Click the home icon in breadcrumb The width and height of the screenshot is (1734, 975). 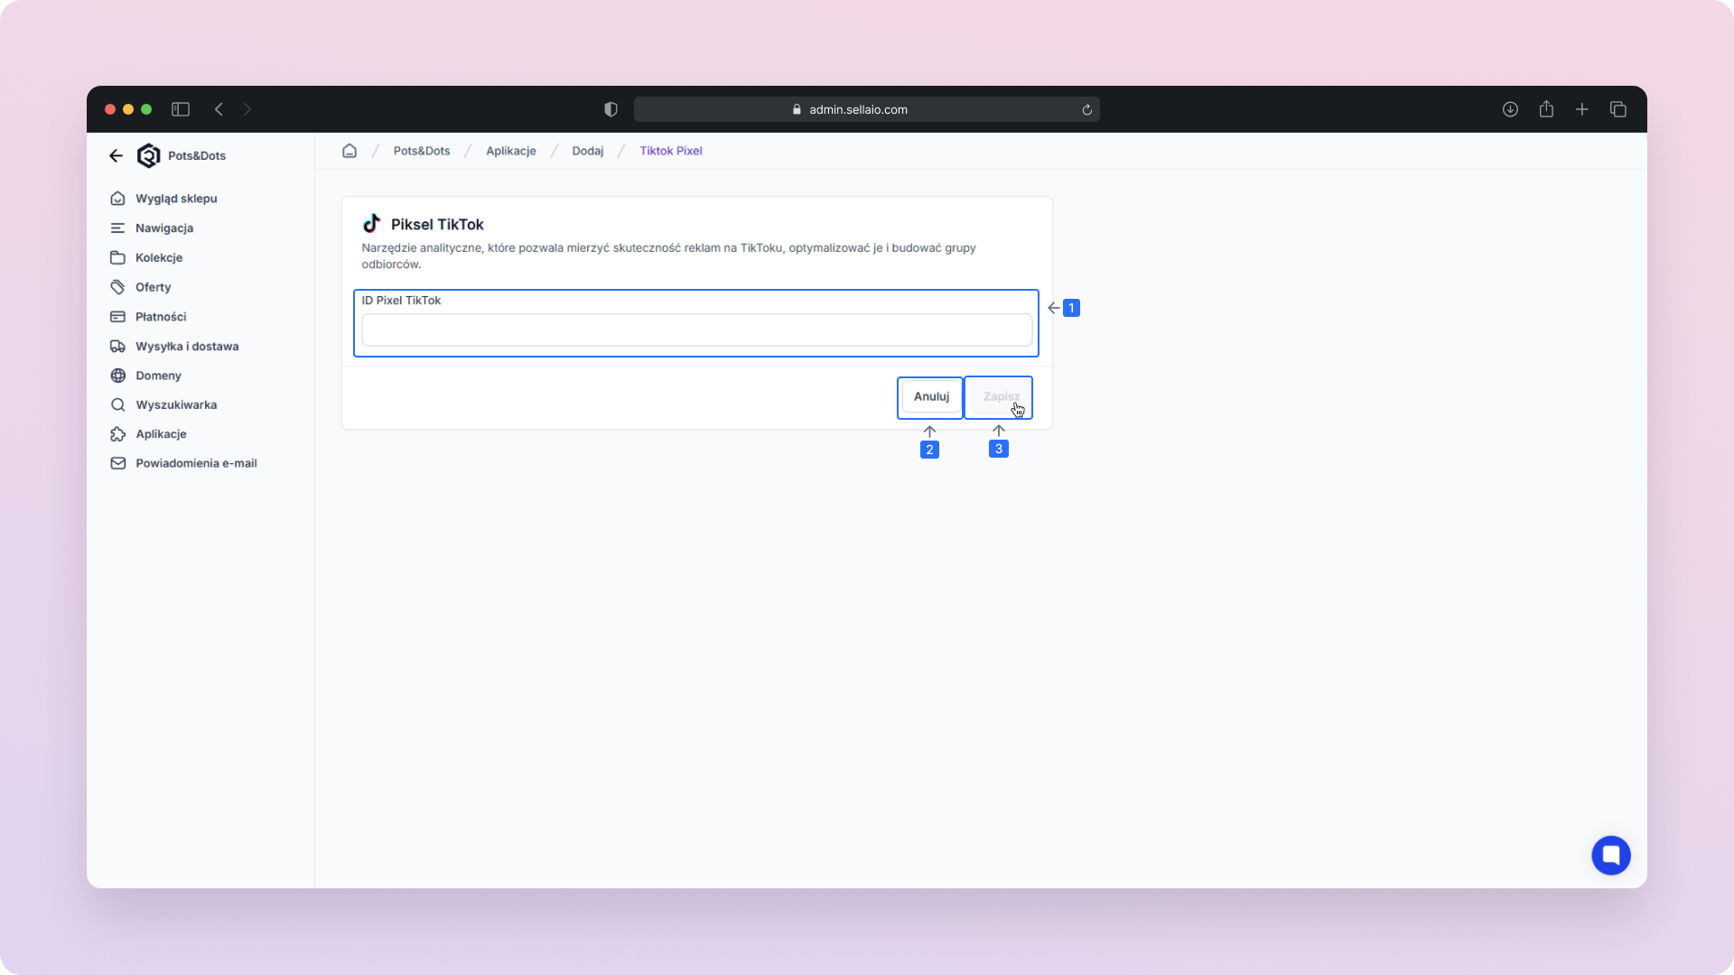(350, 151)
